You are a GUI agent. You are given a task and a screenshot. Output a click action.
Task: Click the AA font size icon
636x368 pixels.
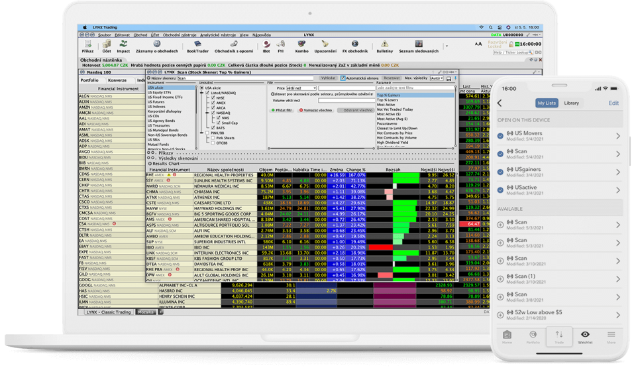[x=478, y=44]
